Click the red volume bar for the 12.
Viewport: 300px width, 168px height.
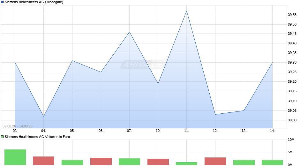point(215,161)
